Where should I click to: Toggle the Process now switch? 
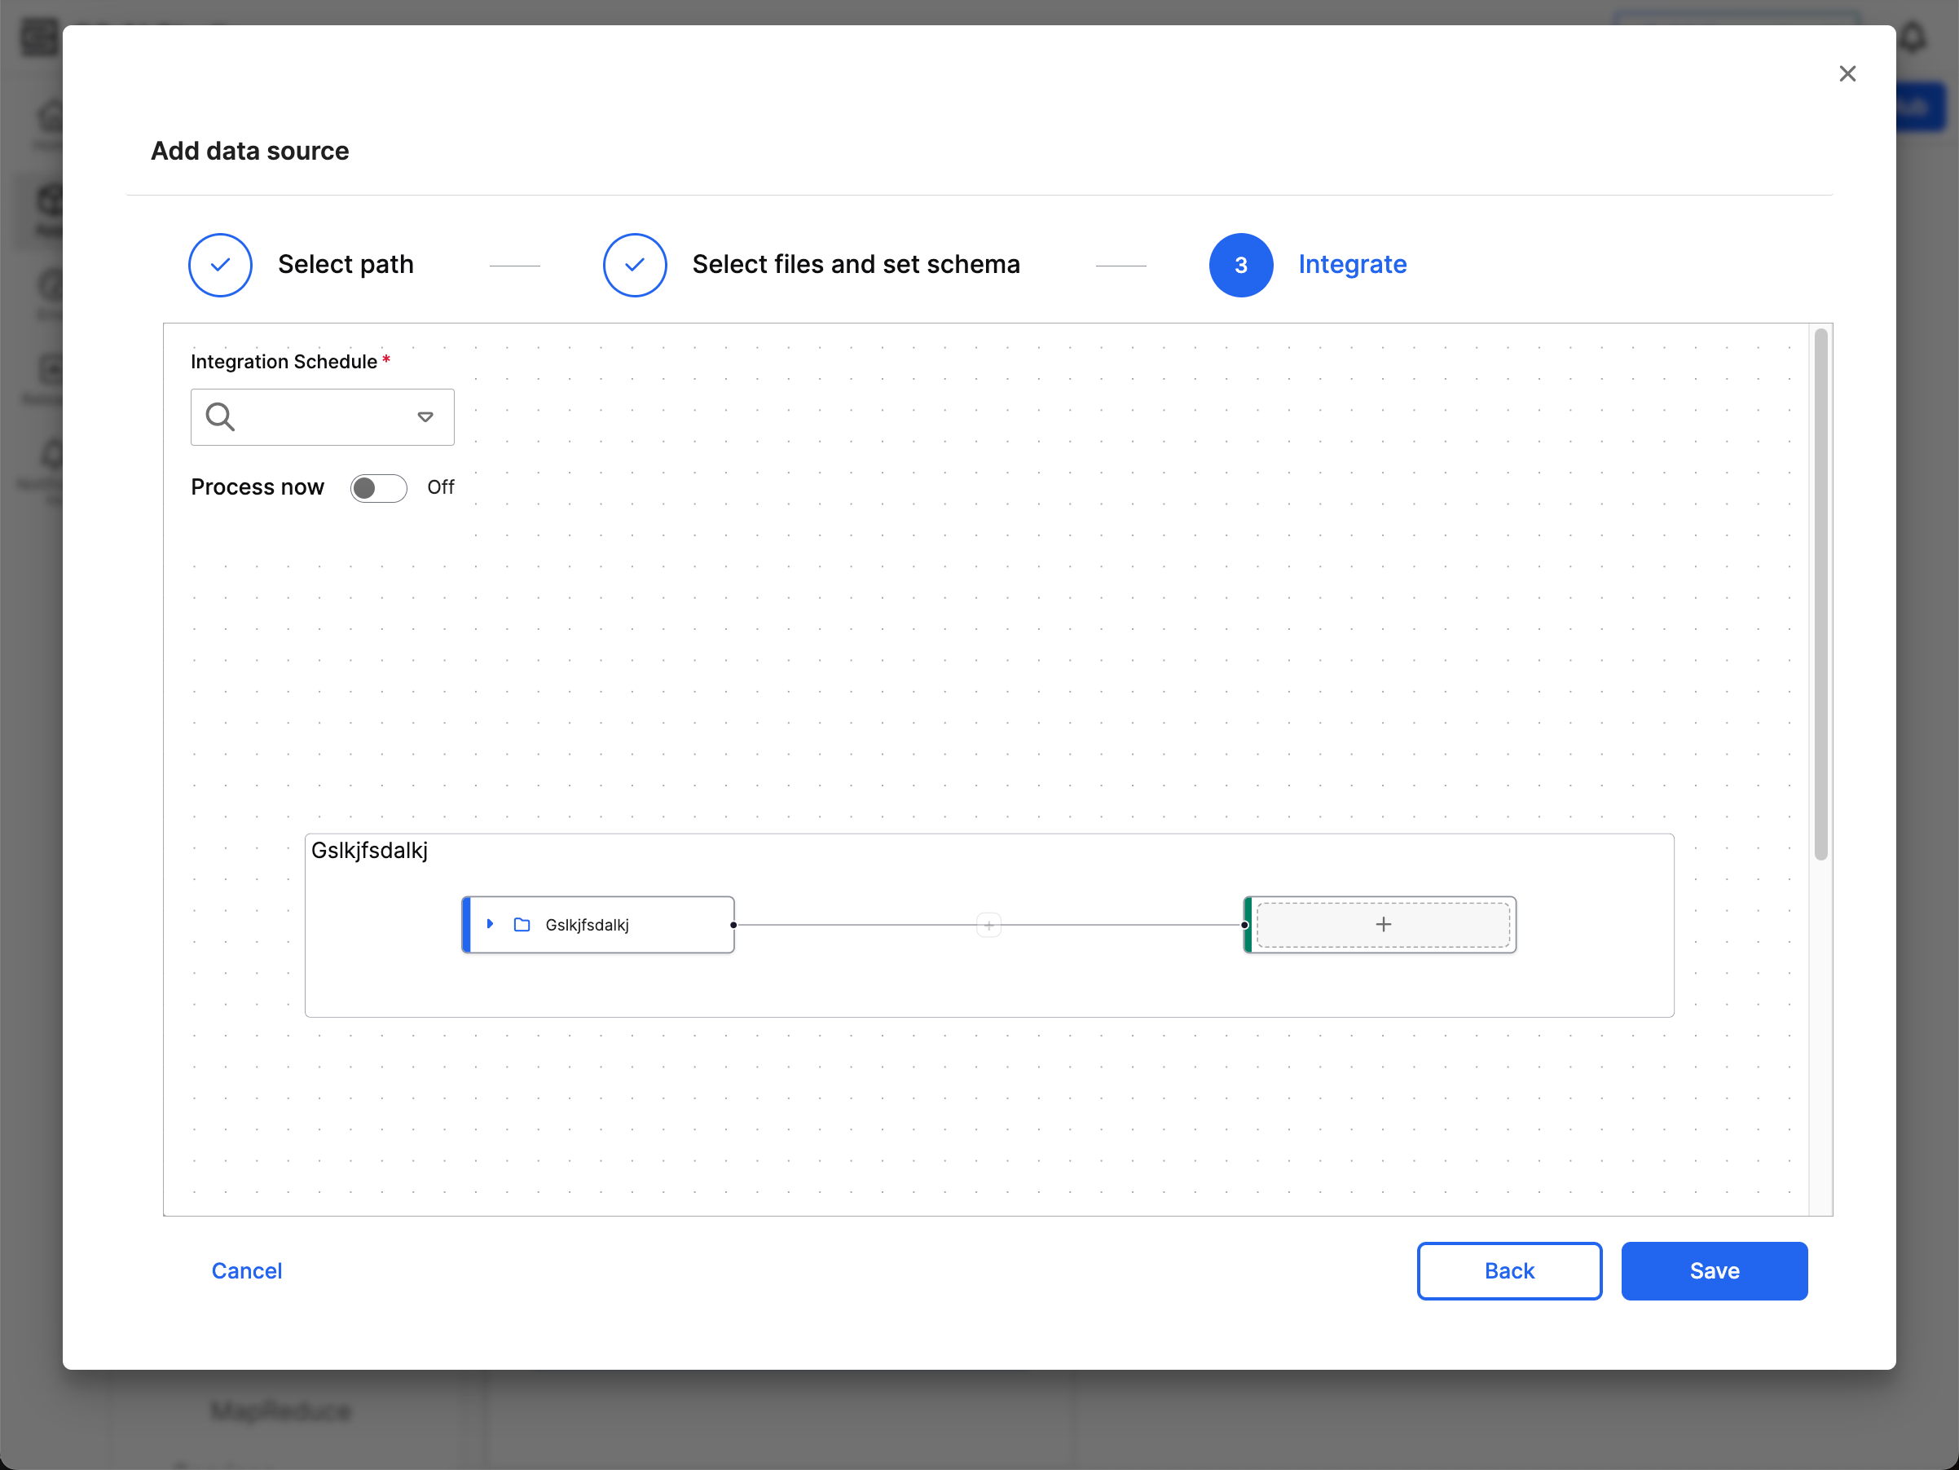(378, 488)
